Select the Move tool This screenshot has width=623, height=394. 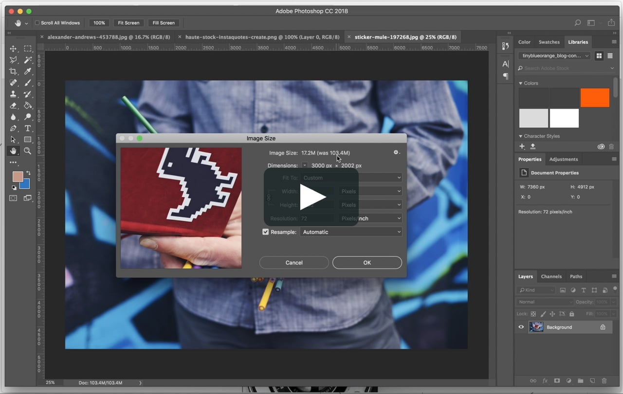[14, 49]
